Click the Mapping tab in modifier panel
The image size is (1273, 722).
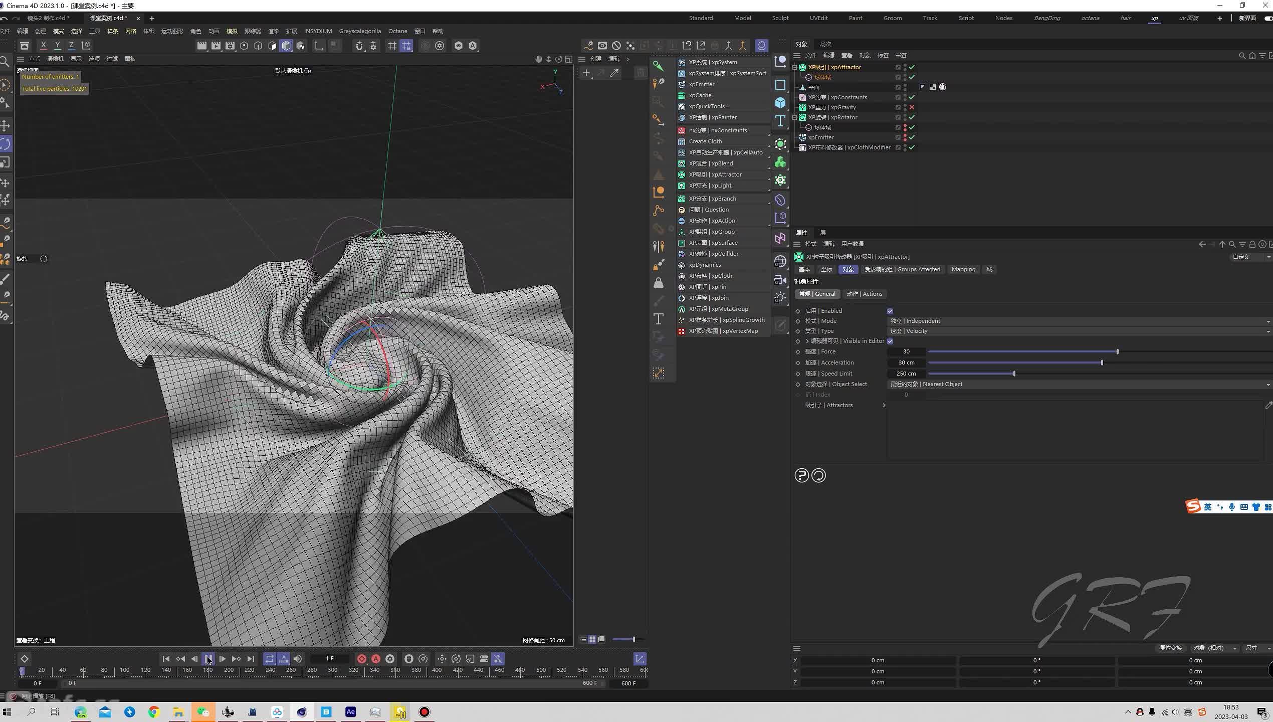(963, 269)
